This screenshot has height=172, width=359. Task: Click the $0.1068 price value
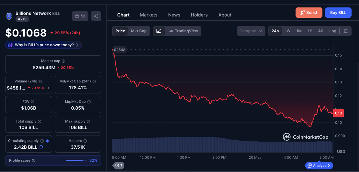[26, 33]
